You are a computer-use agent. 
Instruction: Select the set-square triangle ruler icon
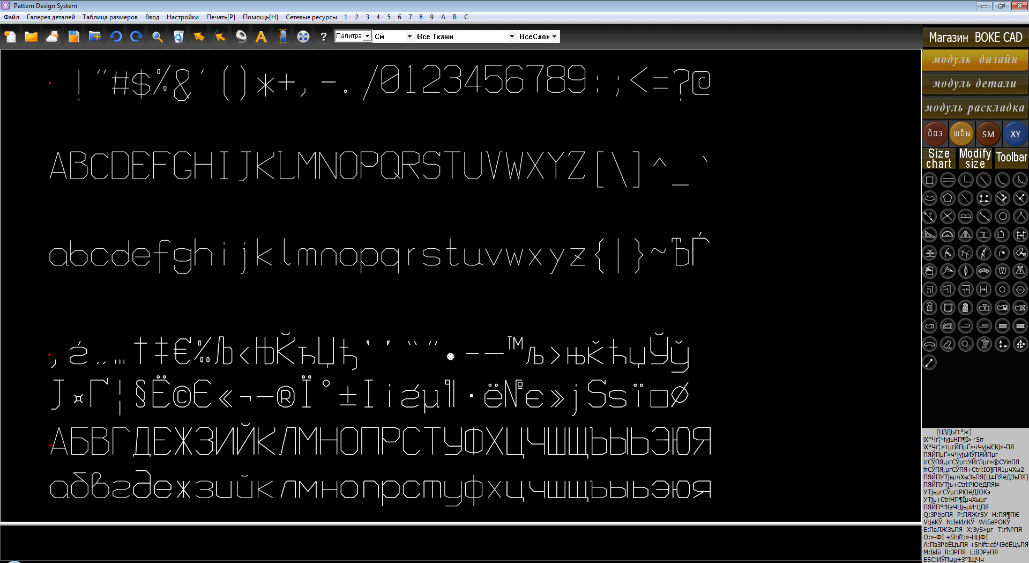(930, 235)
